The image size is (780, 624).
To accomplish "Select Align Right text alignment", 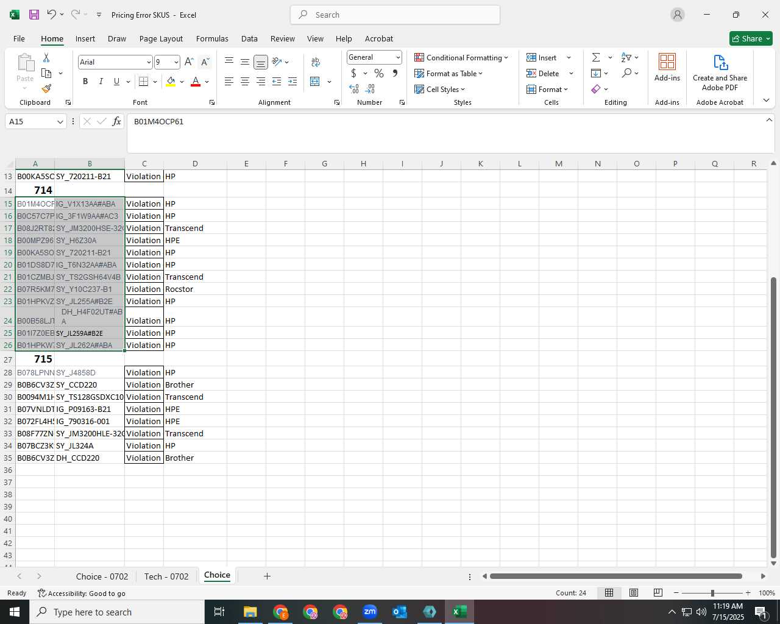I will click(x=261, y=82).
